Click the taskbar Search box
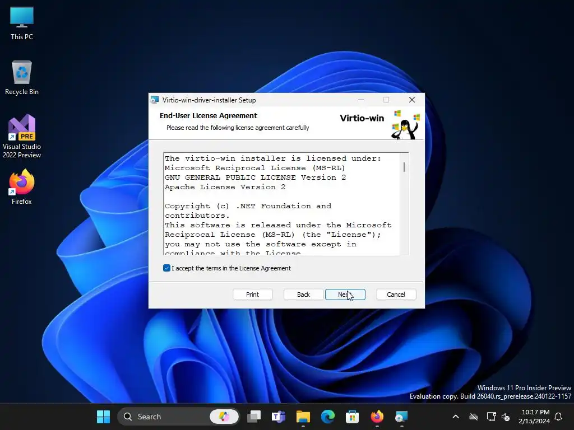Viewport: 574px width, 430px height. coord(178,417)
